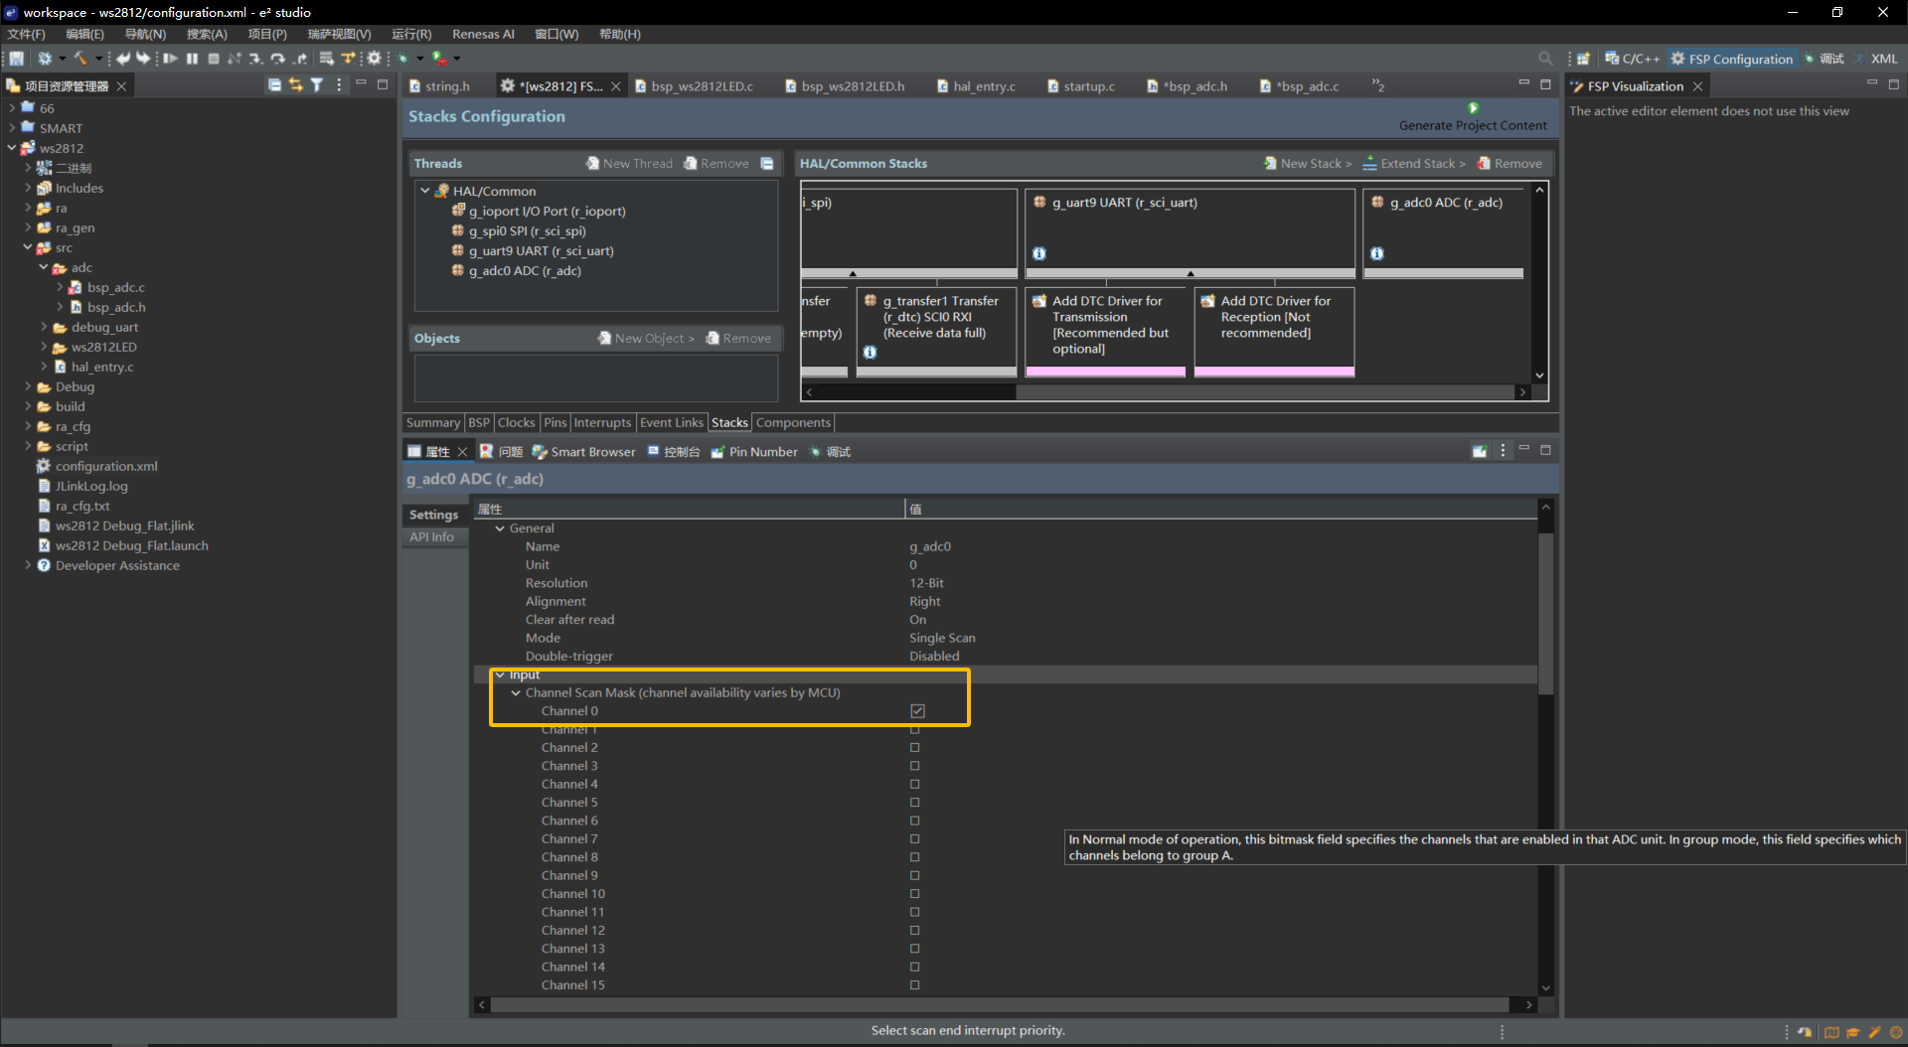This screenshot has width=1908, height=1047.
Task: Collapse HAL/Common thread node
Action: pos(425,191)
